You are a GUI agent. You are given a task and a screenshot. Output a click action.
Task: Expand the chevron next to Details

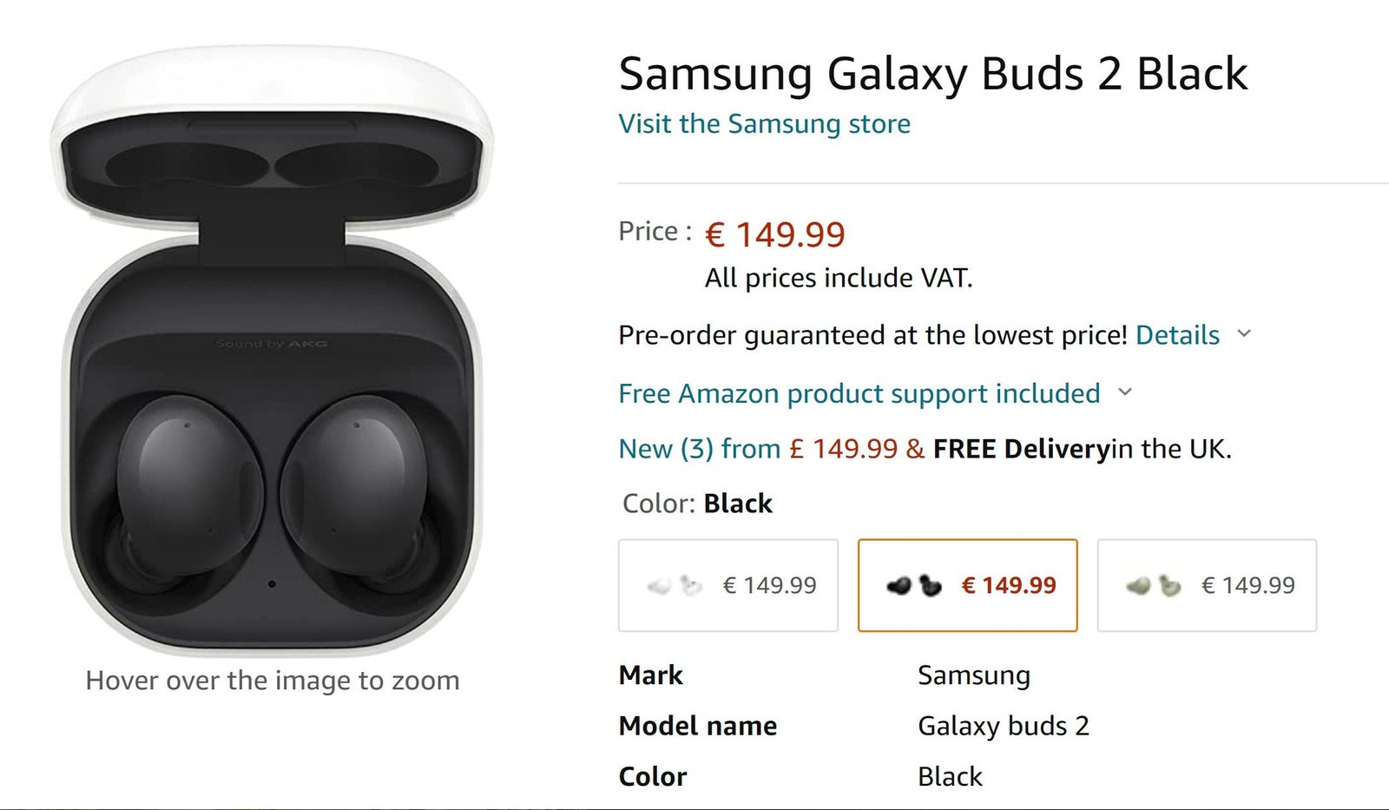click(1244, 333)
